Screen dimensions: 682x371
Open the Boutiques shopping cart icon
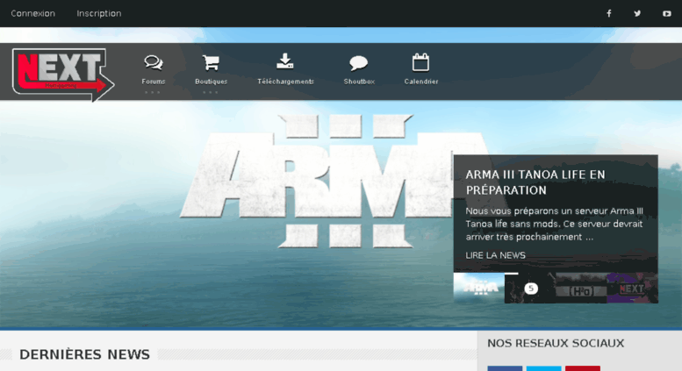(x=211, y=63)
